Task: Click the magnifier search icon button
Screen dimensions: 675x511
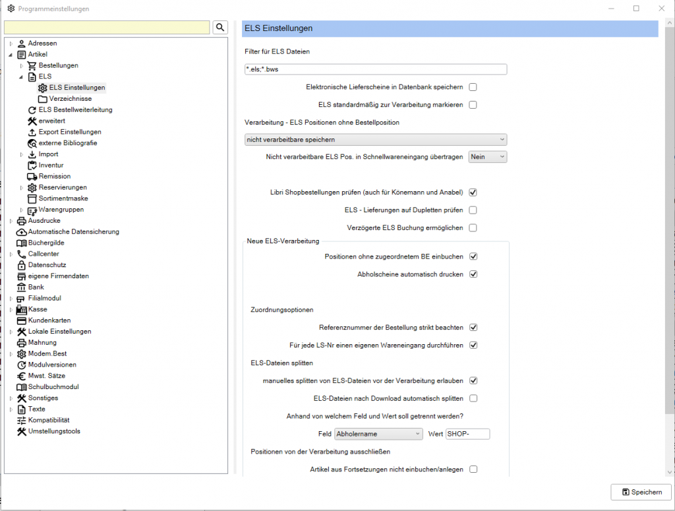Action: click(x=220, y=27)
